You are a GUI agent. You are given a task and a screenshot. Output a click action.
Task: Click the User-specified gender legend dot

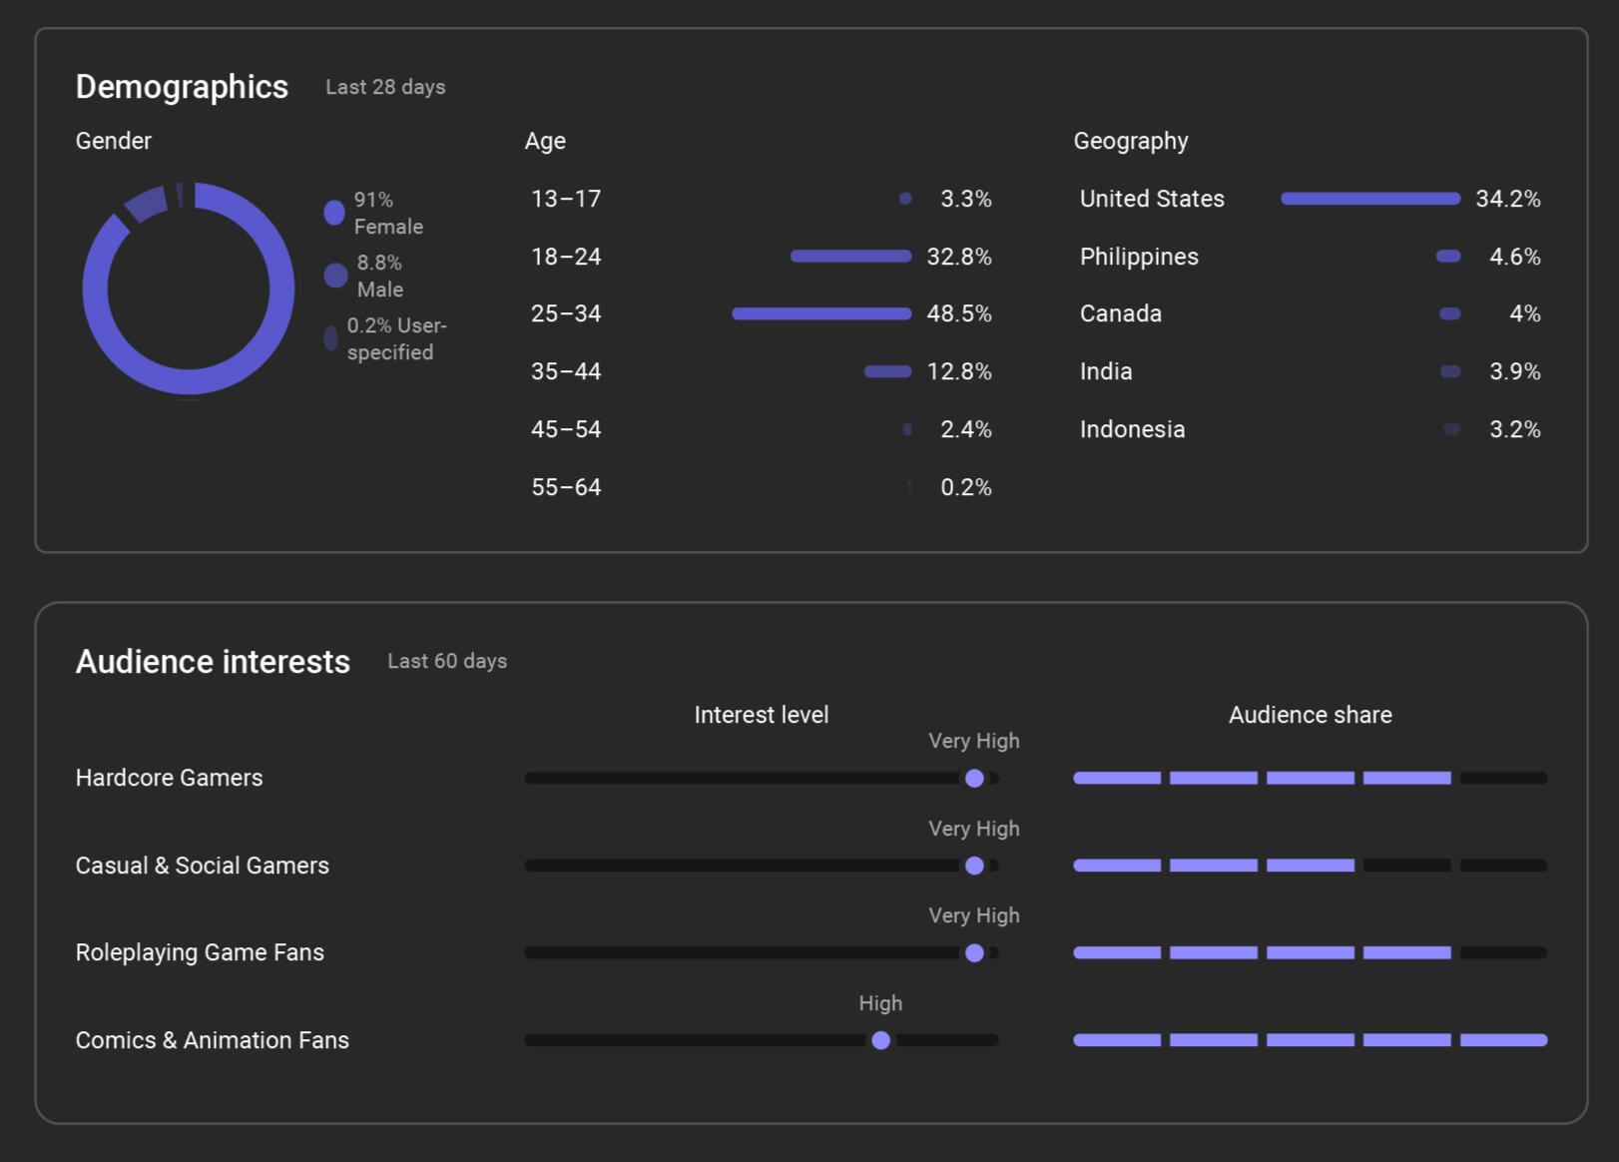click(330, 338)
